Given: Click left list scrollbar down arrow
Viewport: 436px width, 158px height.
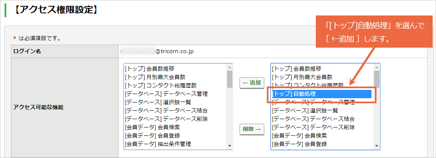Looking at the screenshot, I should (230, 146).
